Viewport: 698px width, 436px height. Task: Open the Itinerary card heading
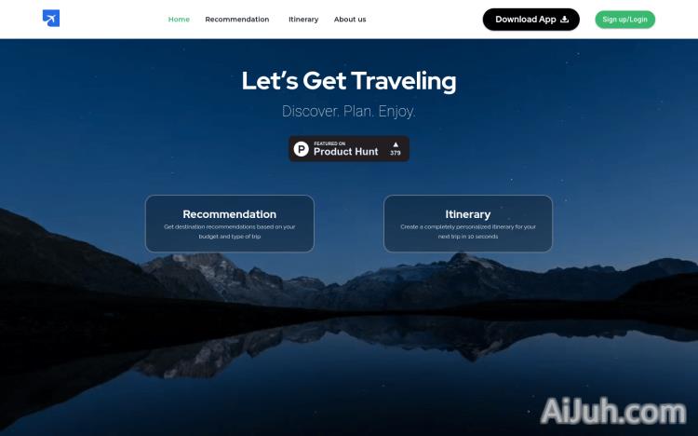tap(468, 214)
